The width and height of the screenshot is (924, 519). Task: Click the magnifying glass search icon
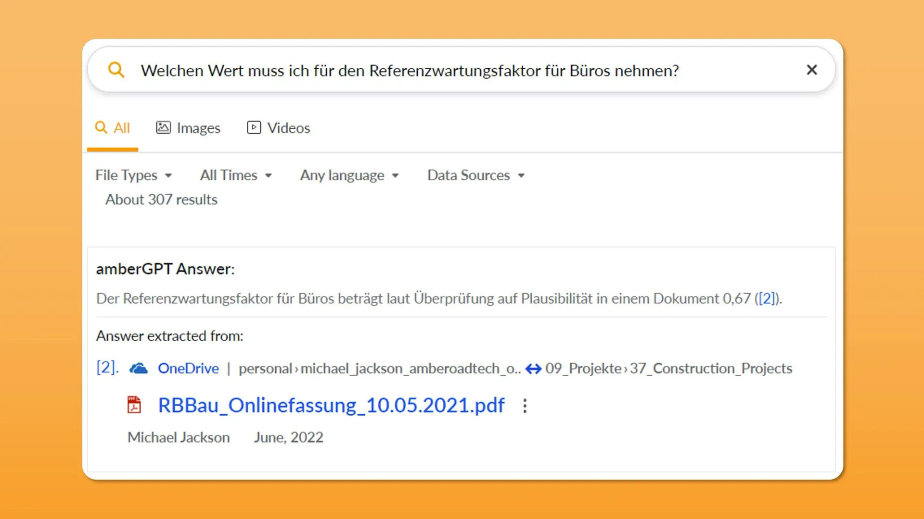(116, 70)
